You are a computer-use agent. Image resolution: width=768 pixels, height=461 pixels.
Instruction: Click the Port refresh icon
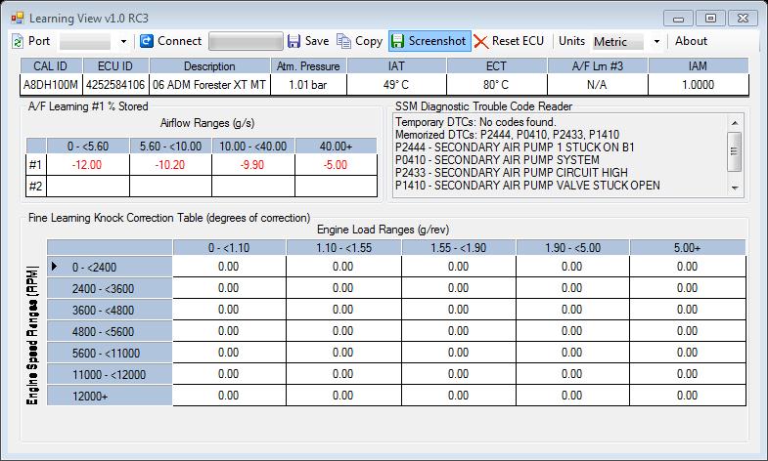pos(18,41)
